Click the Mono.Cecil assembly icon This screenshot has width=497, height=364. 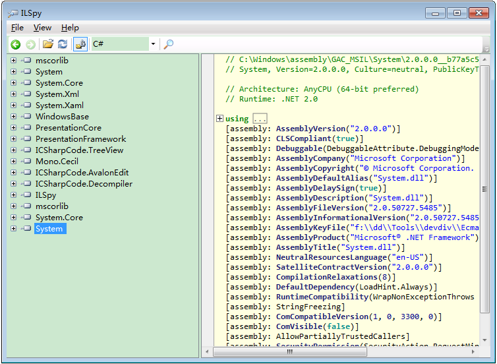coord(26,161)
